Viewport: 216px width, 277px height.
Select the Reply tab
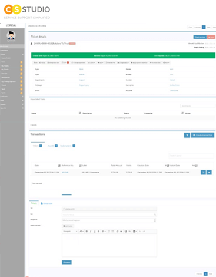point(34,203)
